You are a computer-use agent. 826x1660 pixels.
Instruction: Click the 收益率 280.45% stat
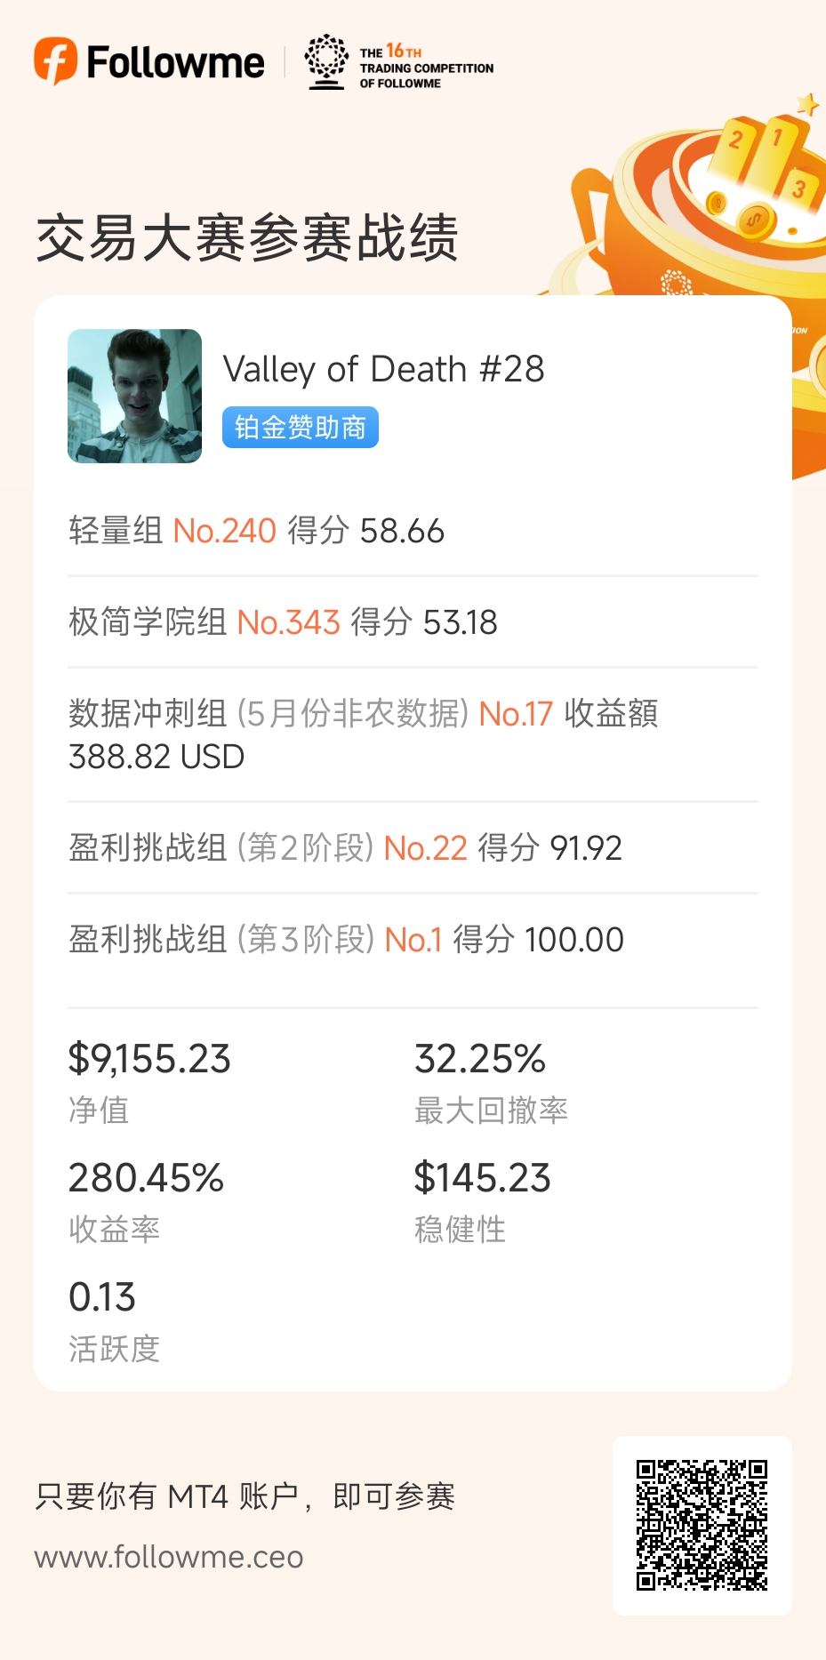(x=146, y=1199)
